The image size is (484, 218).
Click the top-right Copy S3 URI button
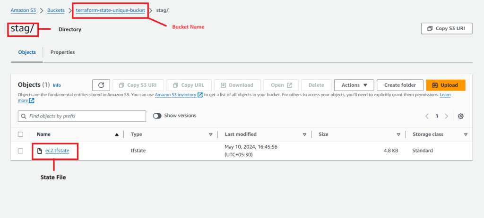[x=446, y=28]
